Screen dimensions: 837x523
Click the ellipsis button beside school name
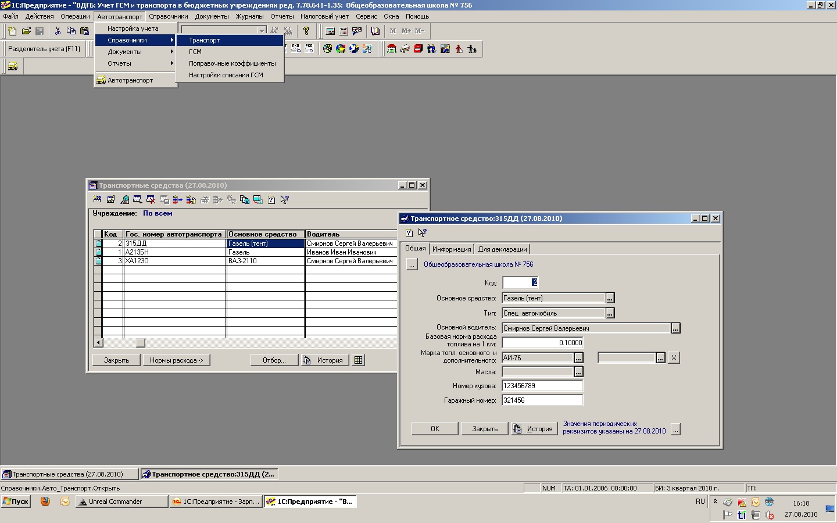(x=412, y=265)
